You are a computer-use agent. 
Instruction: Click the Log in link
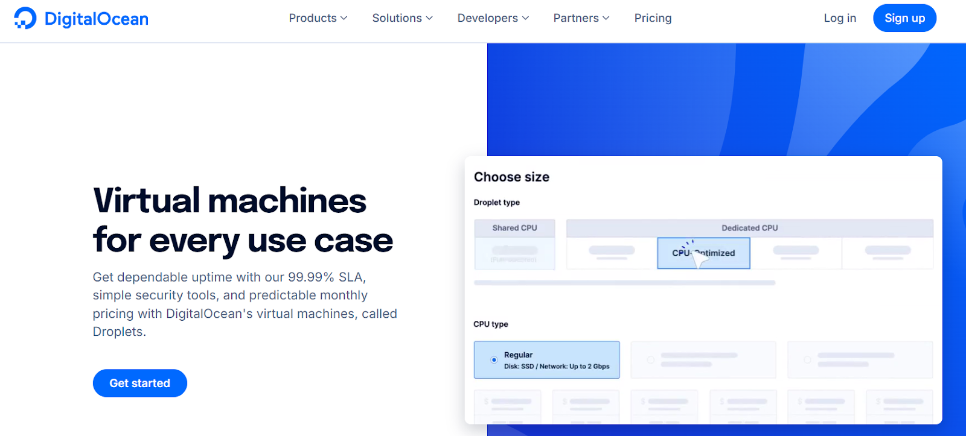(x=840, y=18)
